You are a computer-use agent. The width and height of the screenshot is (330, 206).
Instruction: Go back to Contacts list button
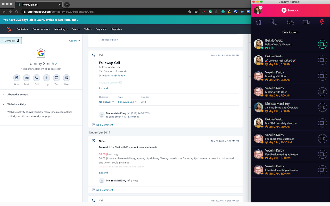11,41
